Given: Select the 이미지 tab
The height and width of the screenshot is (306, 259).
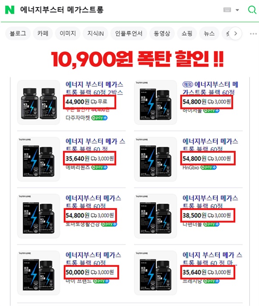Looking at the screenshot, I should click(x=68, y=34).
